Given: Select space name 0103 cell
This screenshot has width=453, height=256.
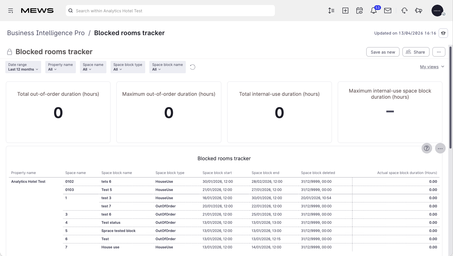Looking at the screenshot, I should click(69, 190).
